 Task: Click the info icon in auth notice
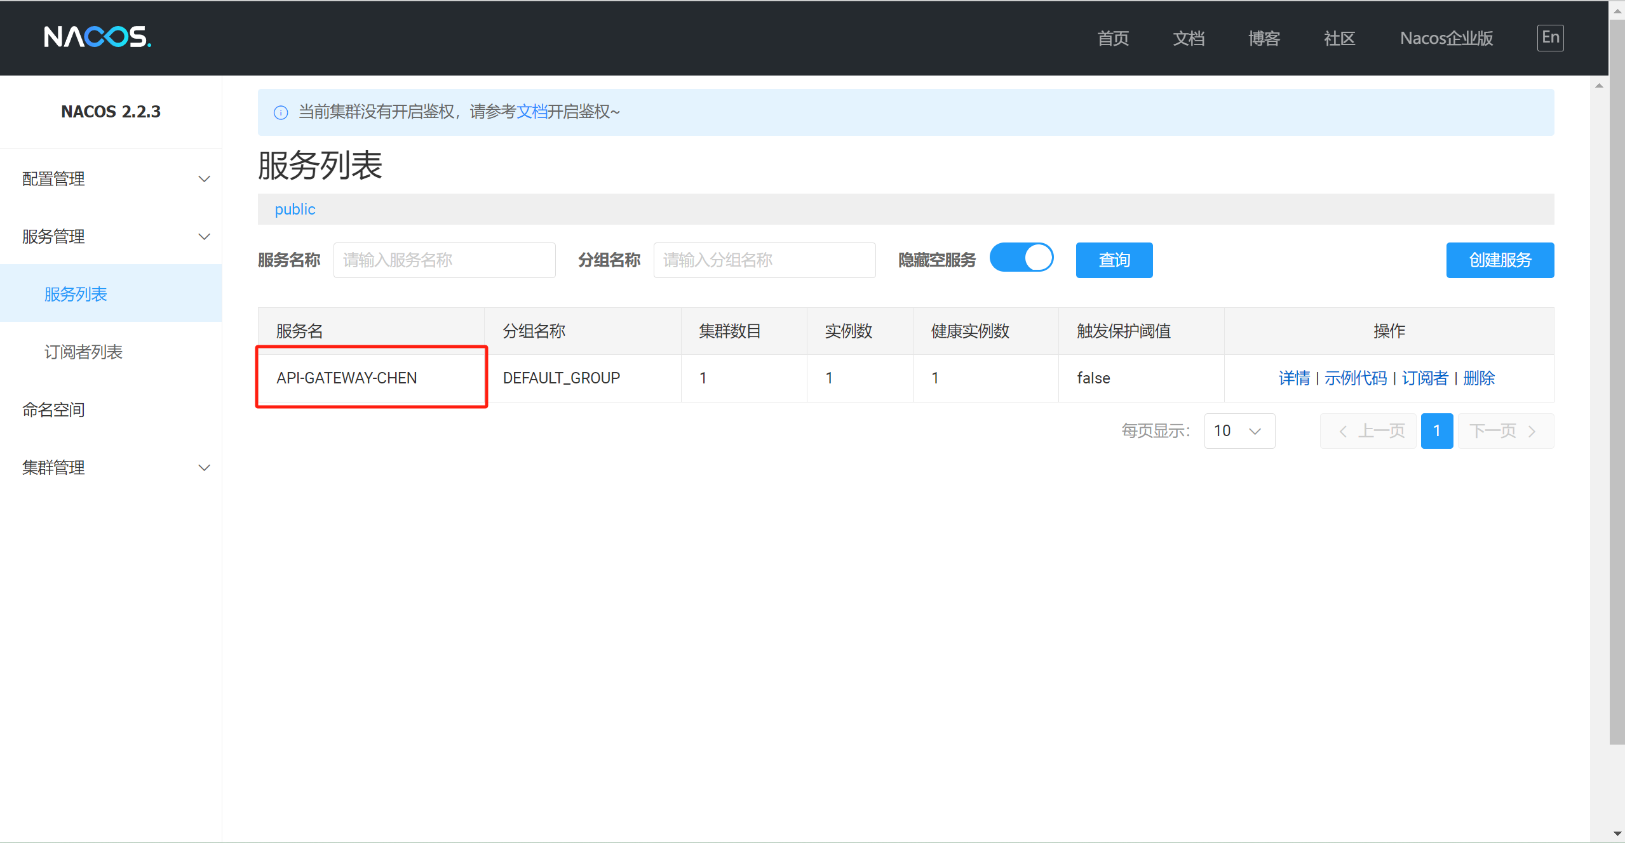[280, 112]
